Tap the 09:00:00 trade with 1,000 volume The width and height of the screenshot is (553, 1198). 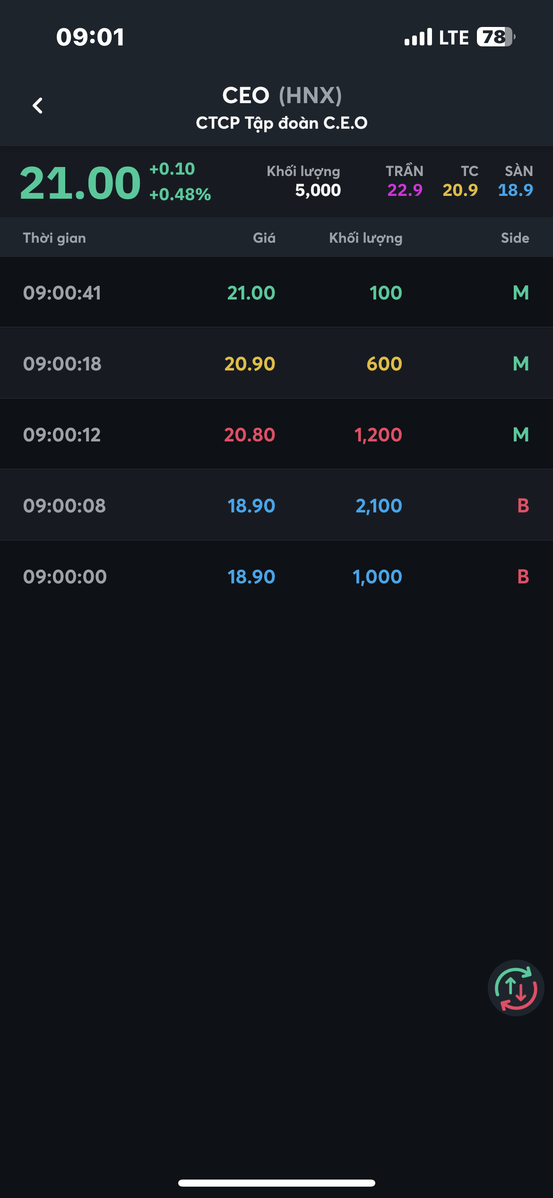tap(276, 577)
